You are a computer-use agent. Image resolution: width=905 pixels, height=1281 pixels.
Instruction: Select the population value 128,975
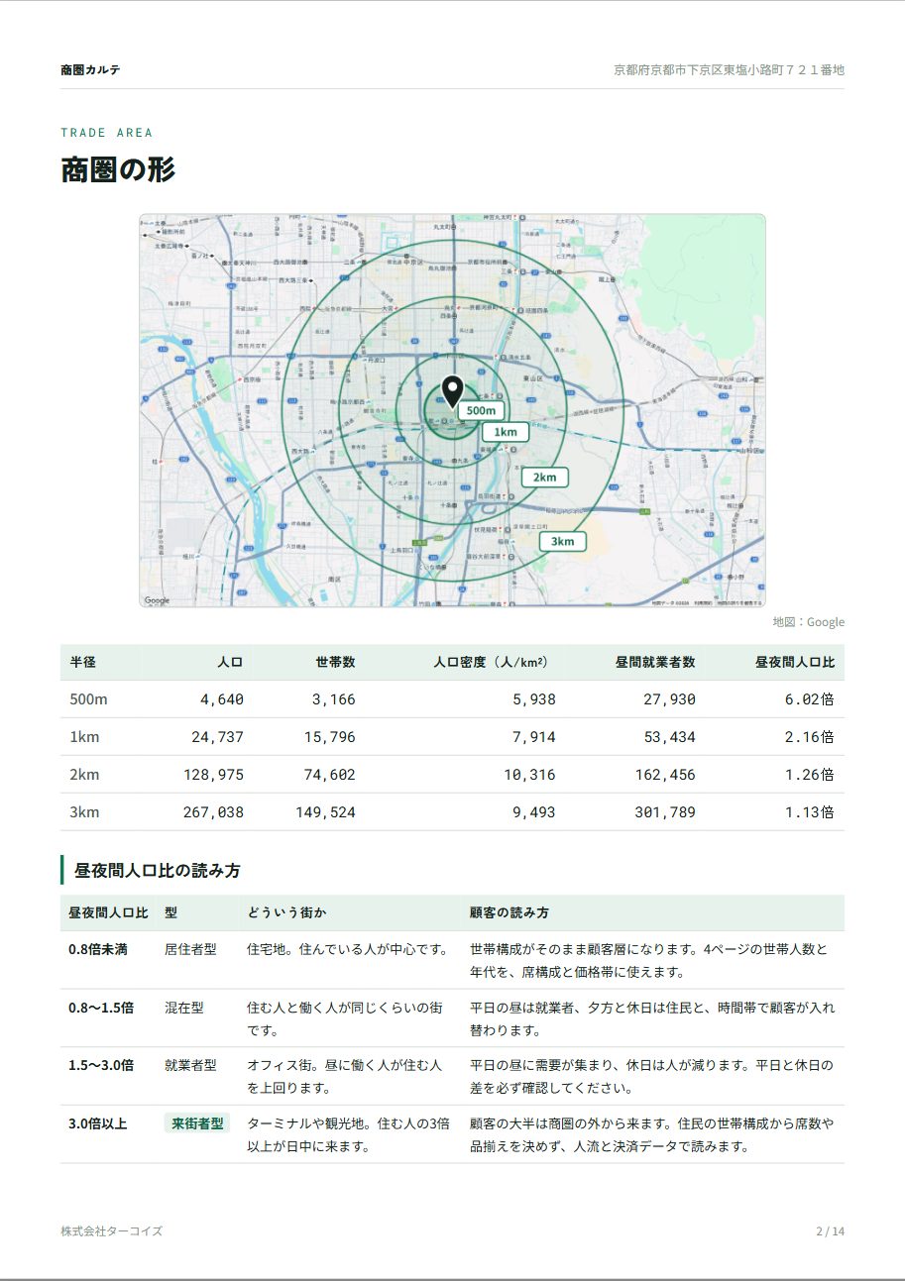pyautogui.click(x=213, y=775)
